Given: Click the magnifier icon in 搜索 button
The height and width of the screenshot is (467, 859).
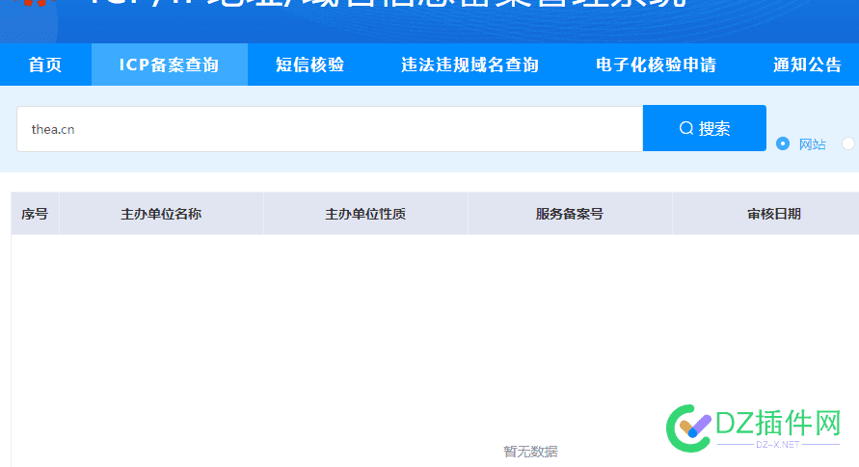Looking at the screenshot, I should point(685,128).
